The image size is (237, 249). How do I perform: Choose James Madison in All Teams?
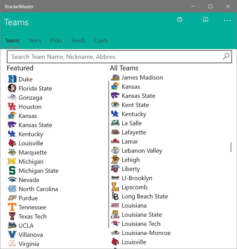click(x=142, y=77)
